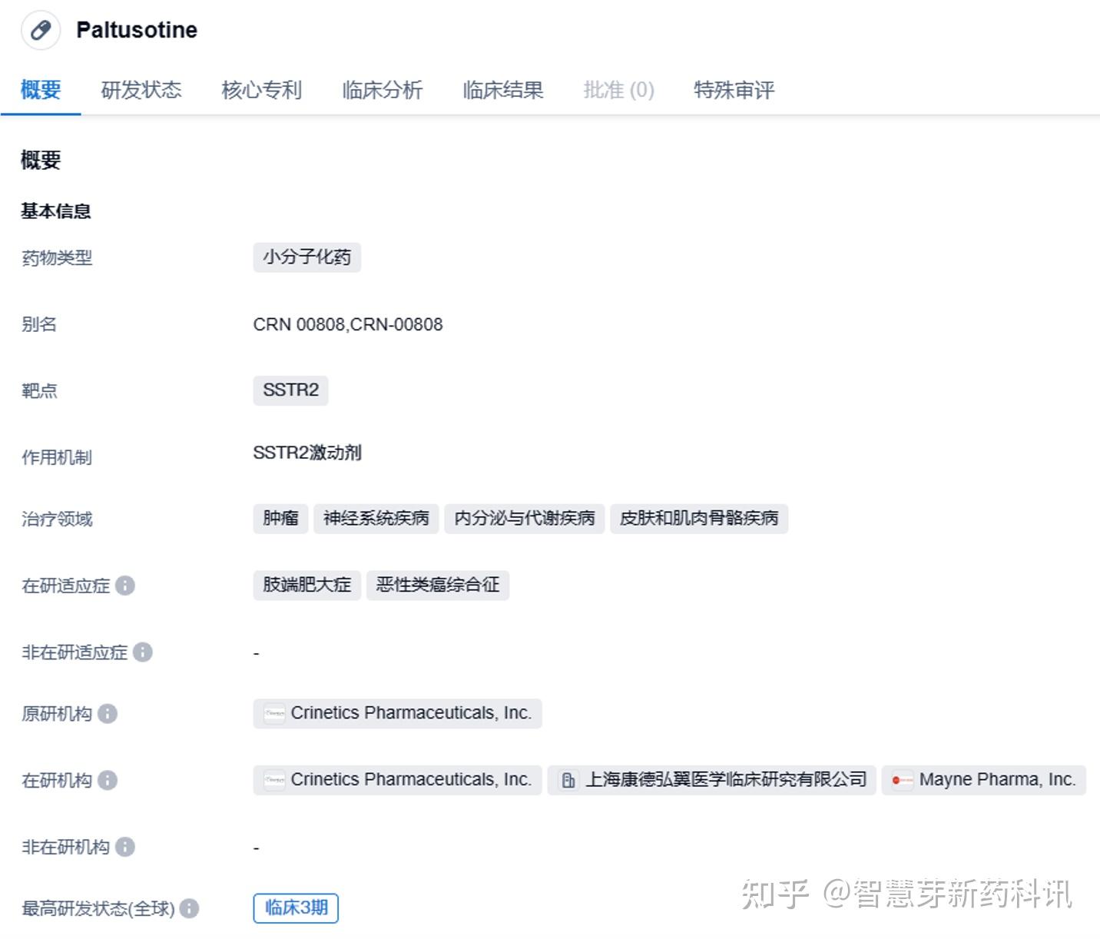Click the Mayne Pharma logo icon
This screenshot has height=939, width=1100.
900,779
